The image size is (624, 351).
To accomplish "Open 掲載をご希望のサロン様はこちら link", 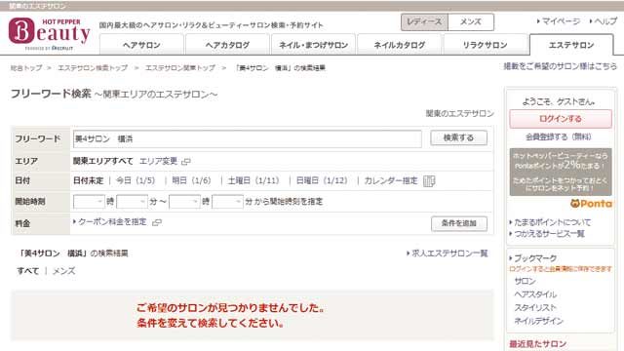I will click(x=561, y=66).
